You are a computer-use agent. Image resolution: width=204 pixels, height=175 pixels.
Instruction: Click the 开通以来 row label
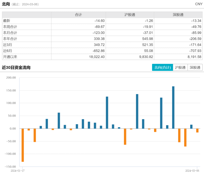click(10, 57)
